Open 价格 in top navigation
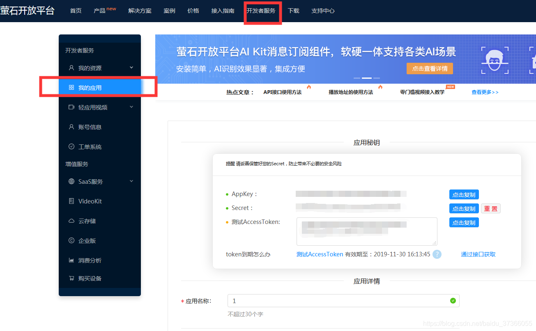This screenshot has width=536, height=331. click(193, 11)
